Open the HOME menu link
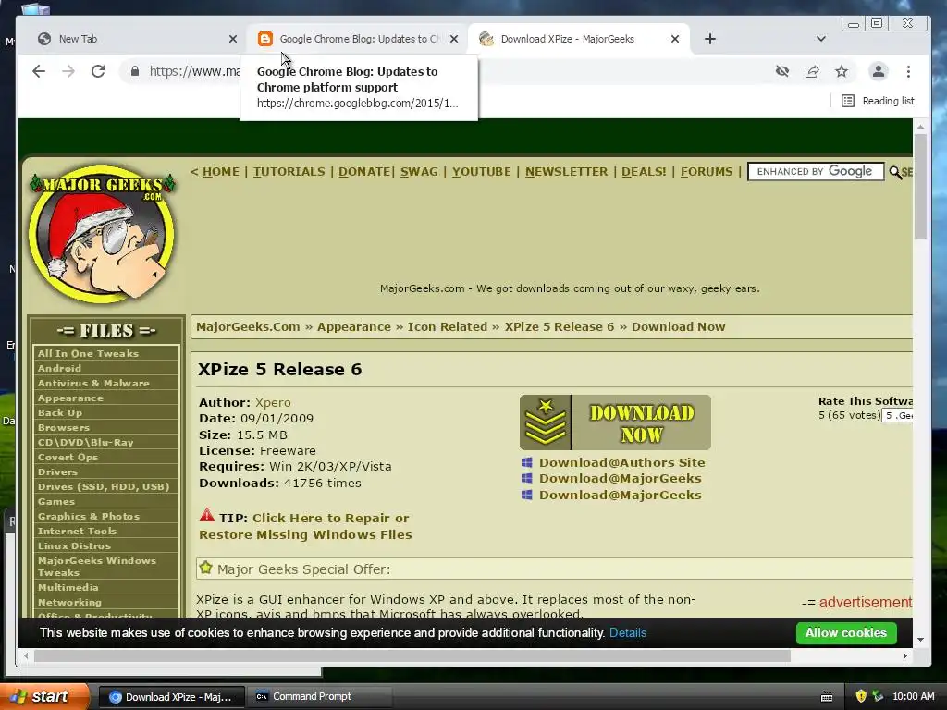This screenshot has height=710, width=947. (x=221, y=171)
